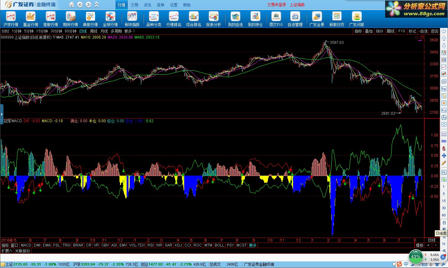Expand 更多 indicators at bottom bar
This screenshot has height=268, width=448.
point(253,245)
